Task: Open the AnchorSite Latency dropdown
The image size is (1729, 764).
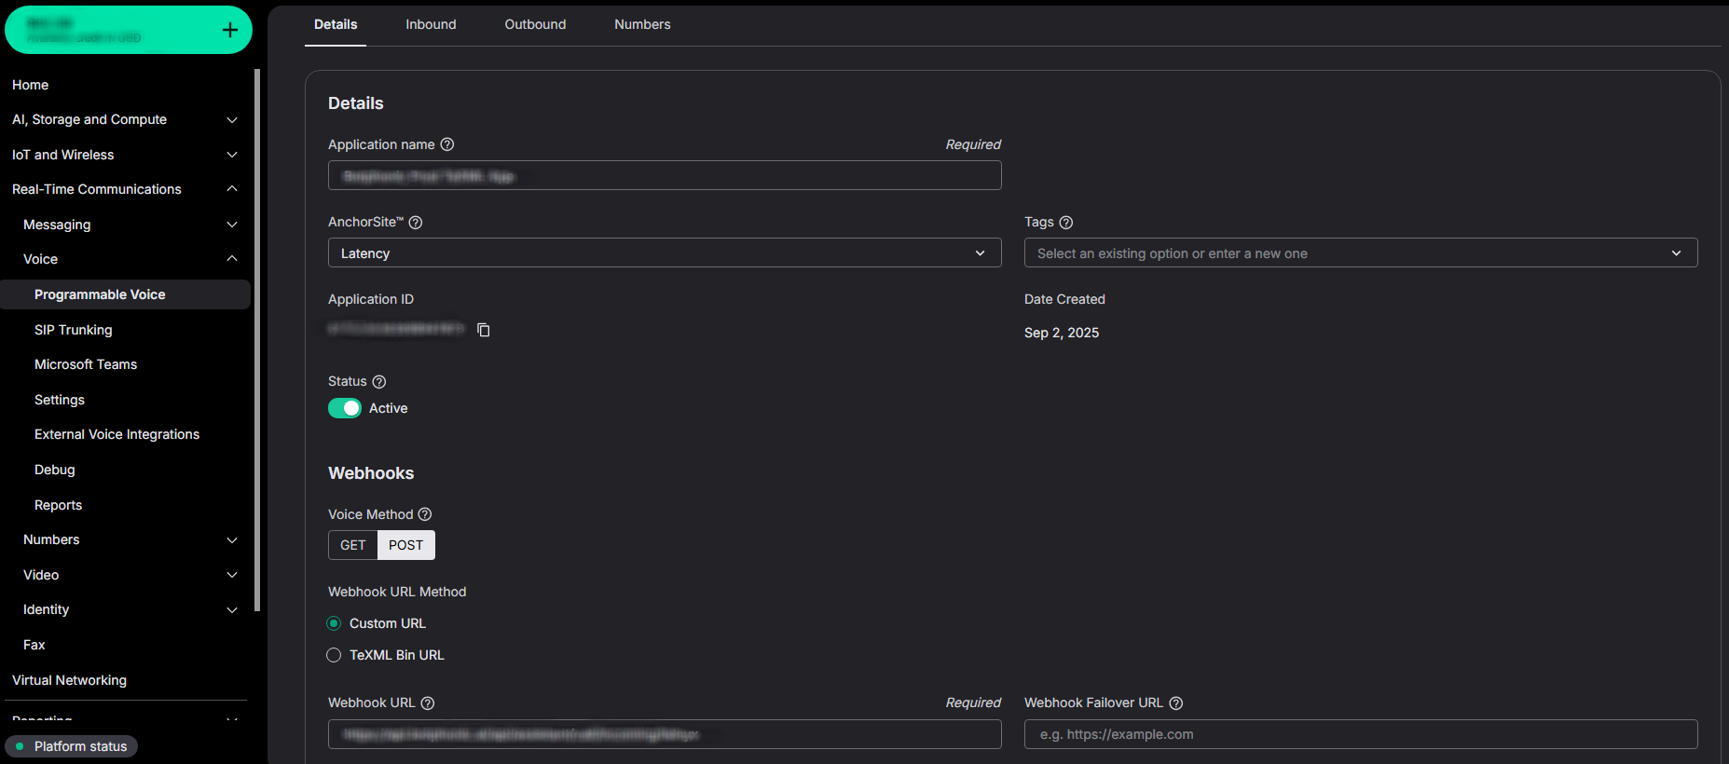Action: (x=664, y=253)
